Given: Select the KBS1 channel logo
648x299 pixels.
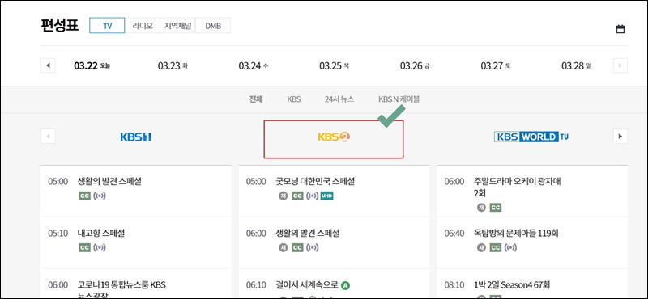Looking at the screenshot, I should 136,137.
